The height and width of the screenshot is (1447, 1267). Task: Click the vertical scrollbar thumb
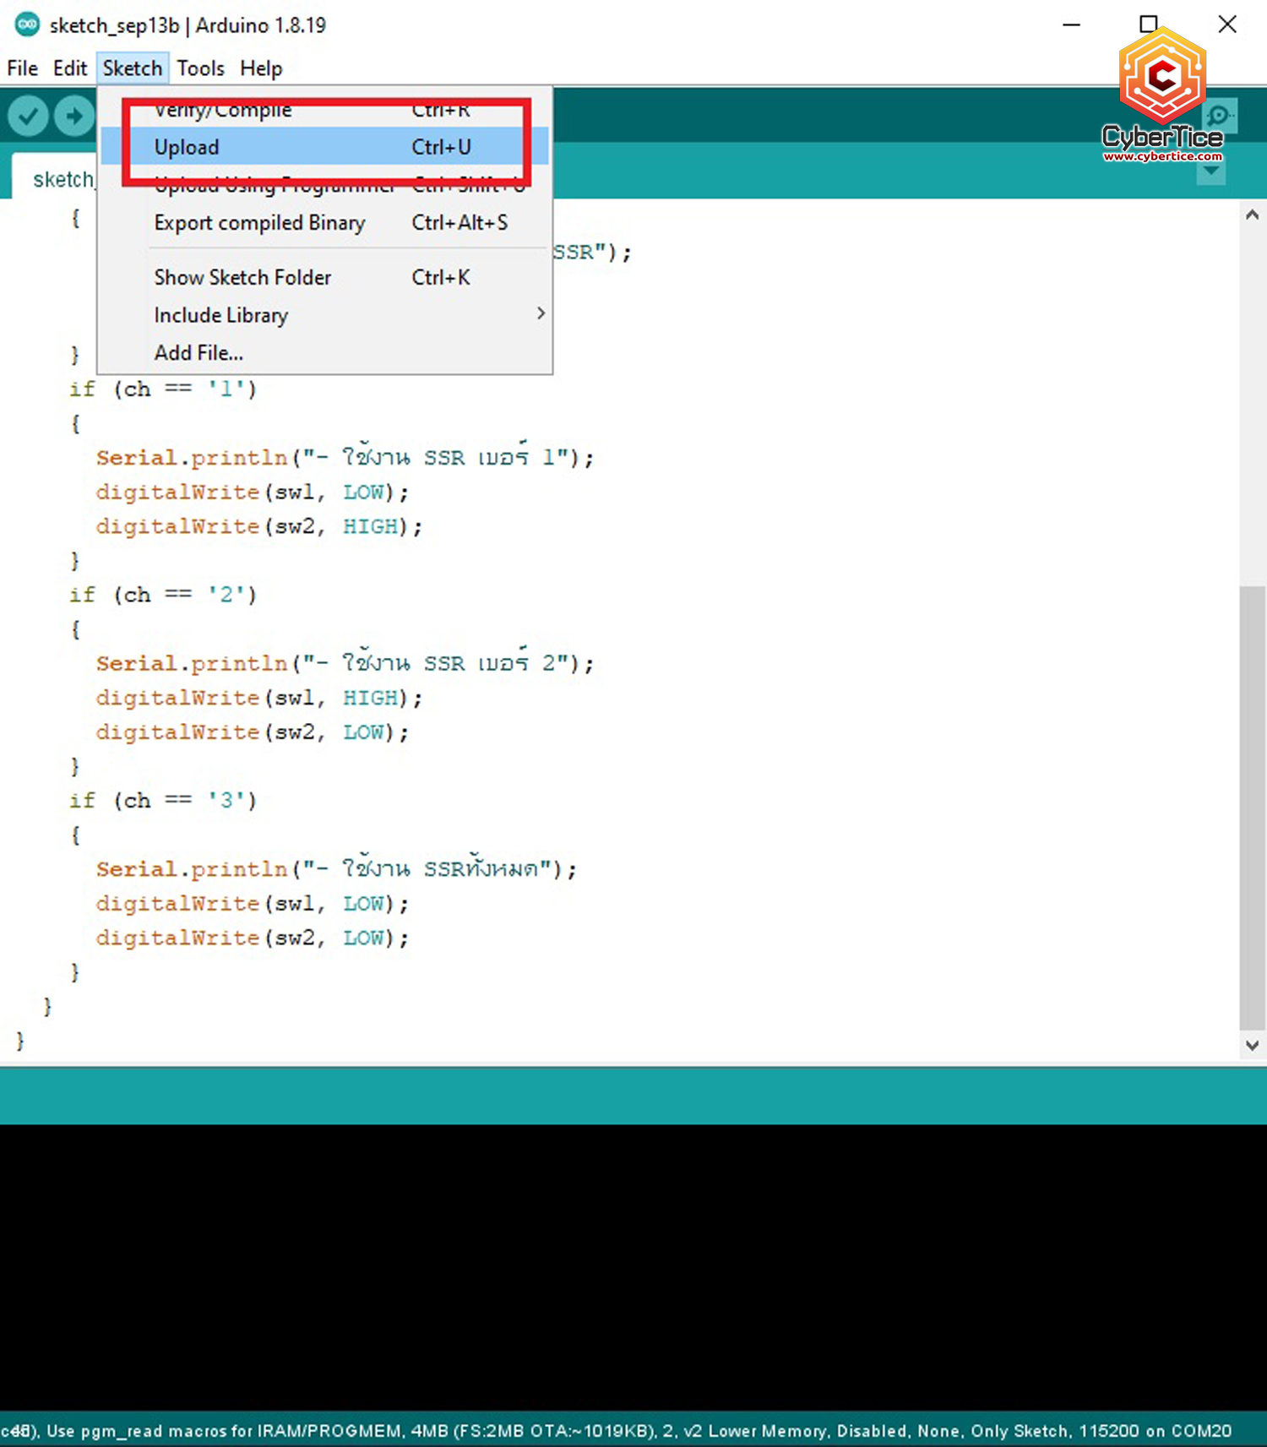pyautogui.click(x=1252, y=802)
